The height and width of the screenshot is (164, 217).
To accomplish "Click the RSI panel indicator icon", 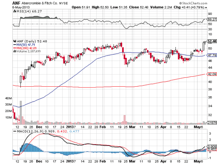I will pos(15,11).
